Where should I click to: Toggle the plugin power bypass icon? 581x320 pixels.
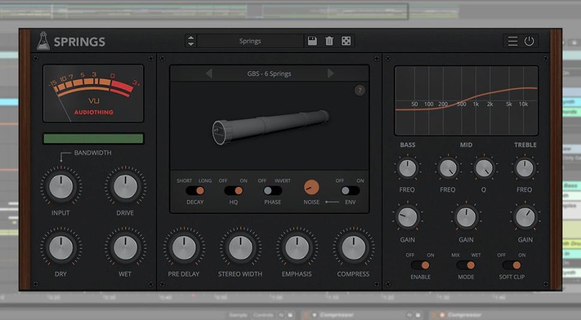click(529, 41)
